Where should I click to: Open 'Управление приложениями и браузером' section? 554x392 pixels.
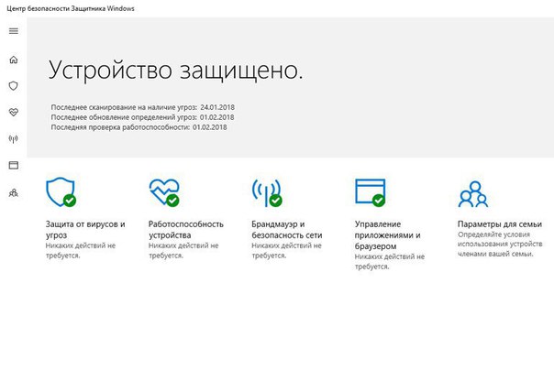point(388,235)
